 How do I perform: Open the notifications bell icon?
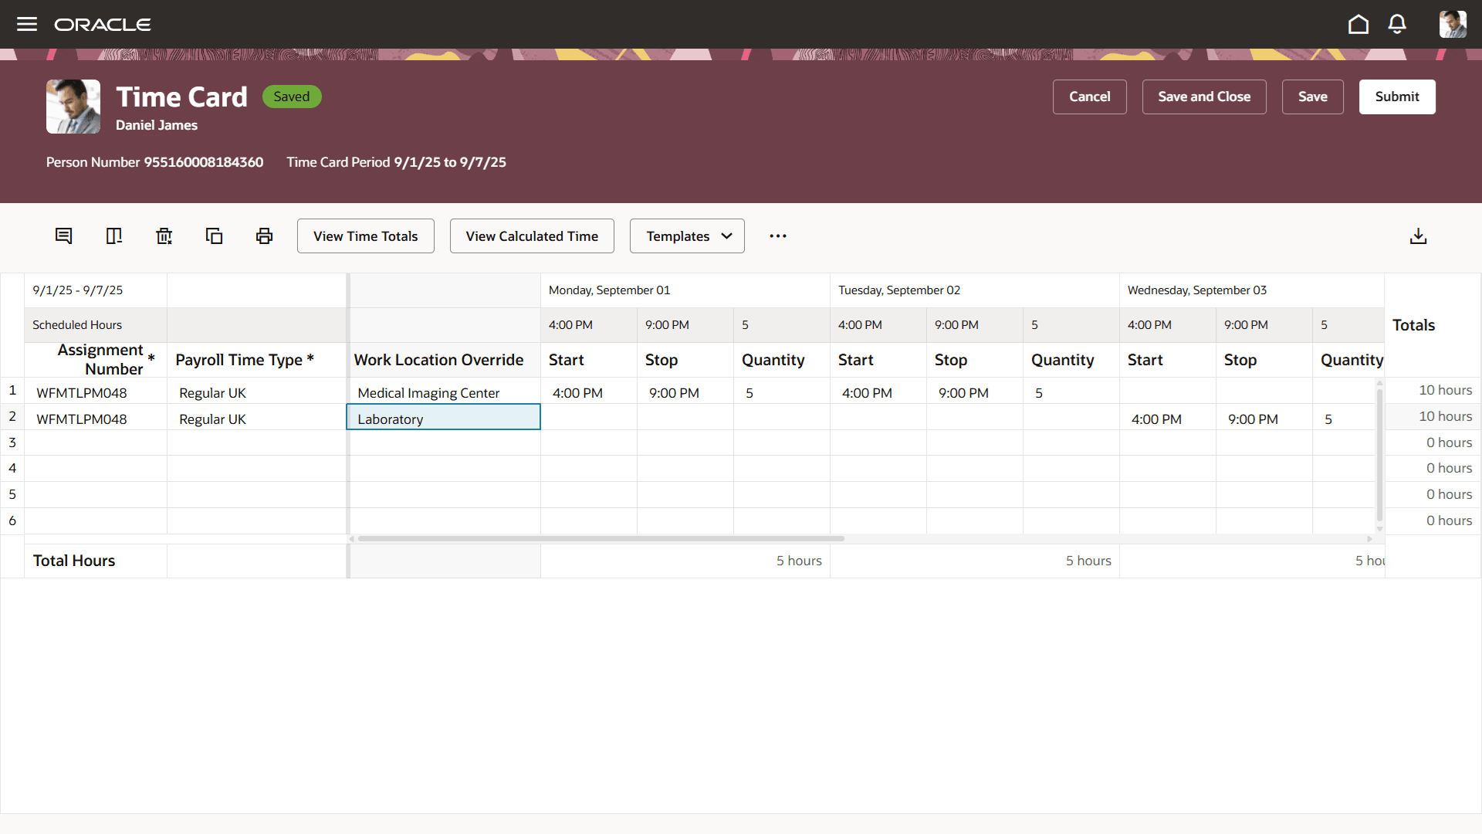[1398, 24]
